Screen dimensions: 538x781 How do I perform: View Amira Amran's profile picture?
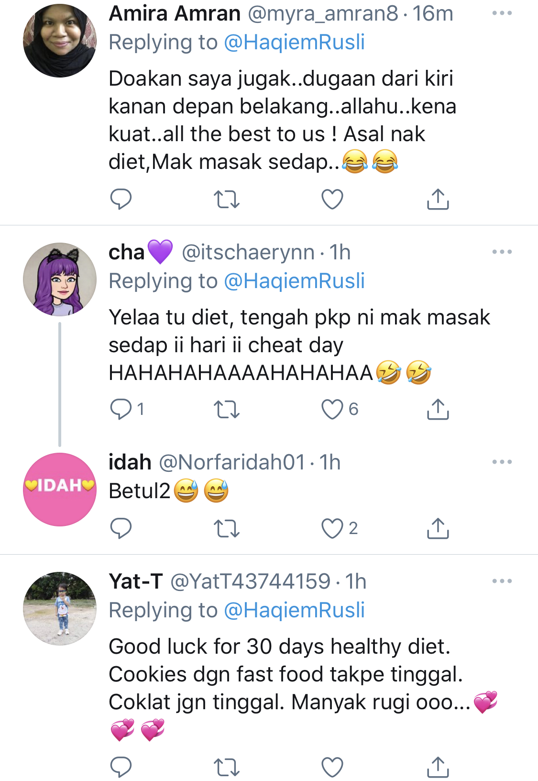click(x=60, y=41)
